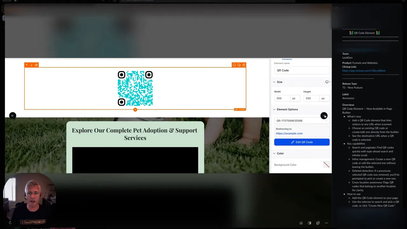The image size is (407, 229).
Task: Click the Edit QR Code button
Action: [302, 142]
